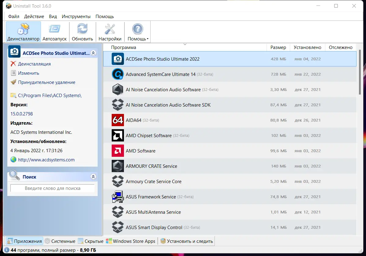Open the C:\Program Files\ACD Systems\ folder link

click(50, 95)
